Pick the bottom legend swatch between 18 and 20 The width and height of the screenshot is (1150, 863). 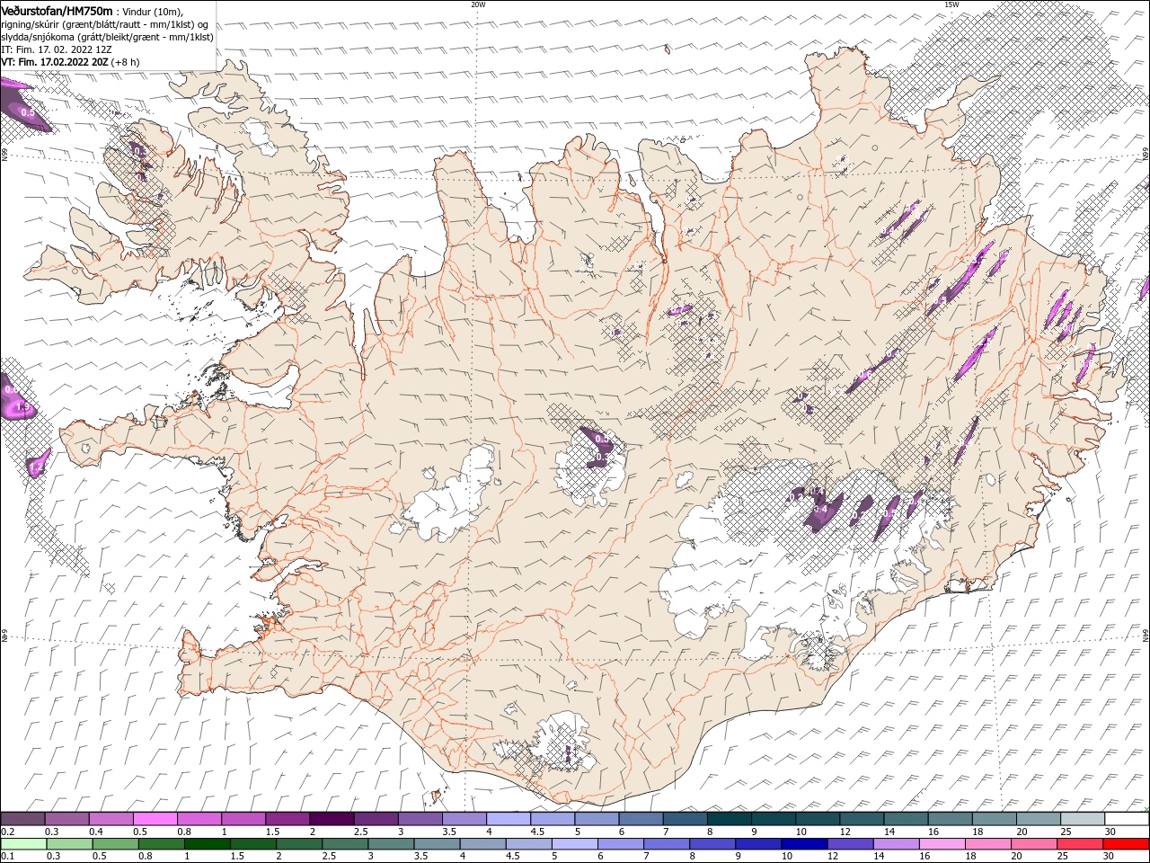988,844
